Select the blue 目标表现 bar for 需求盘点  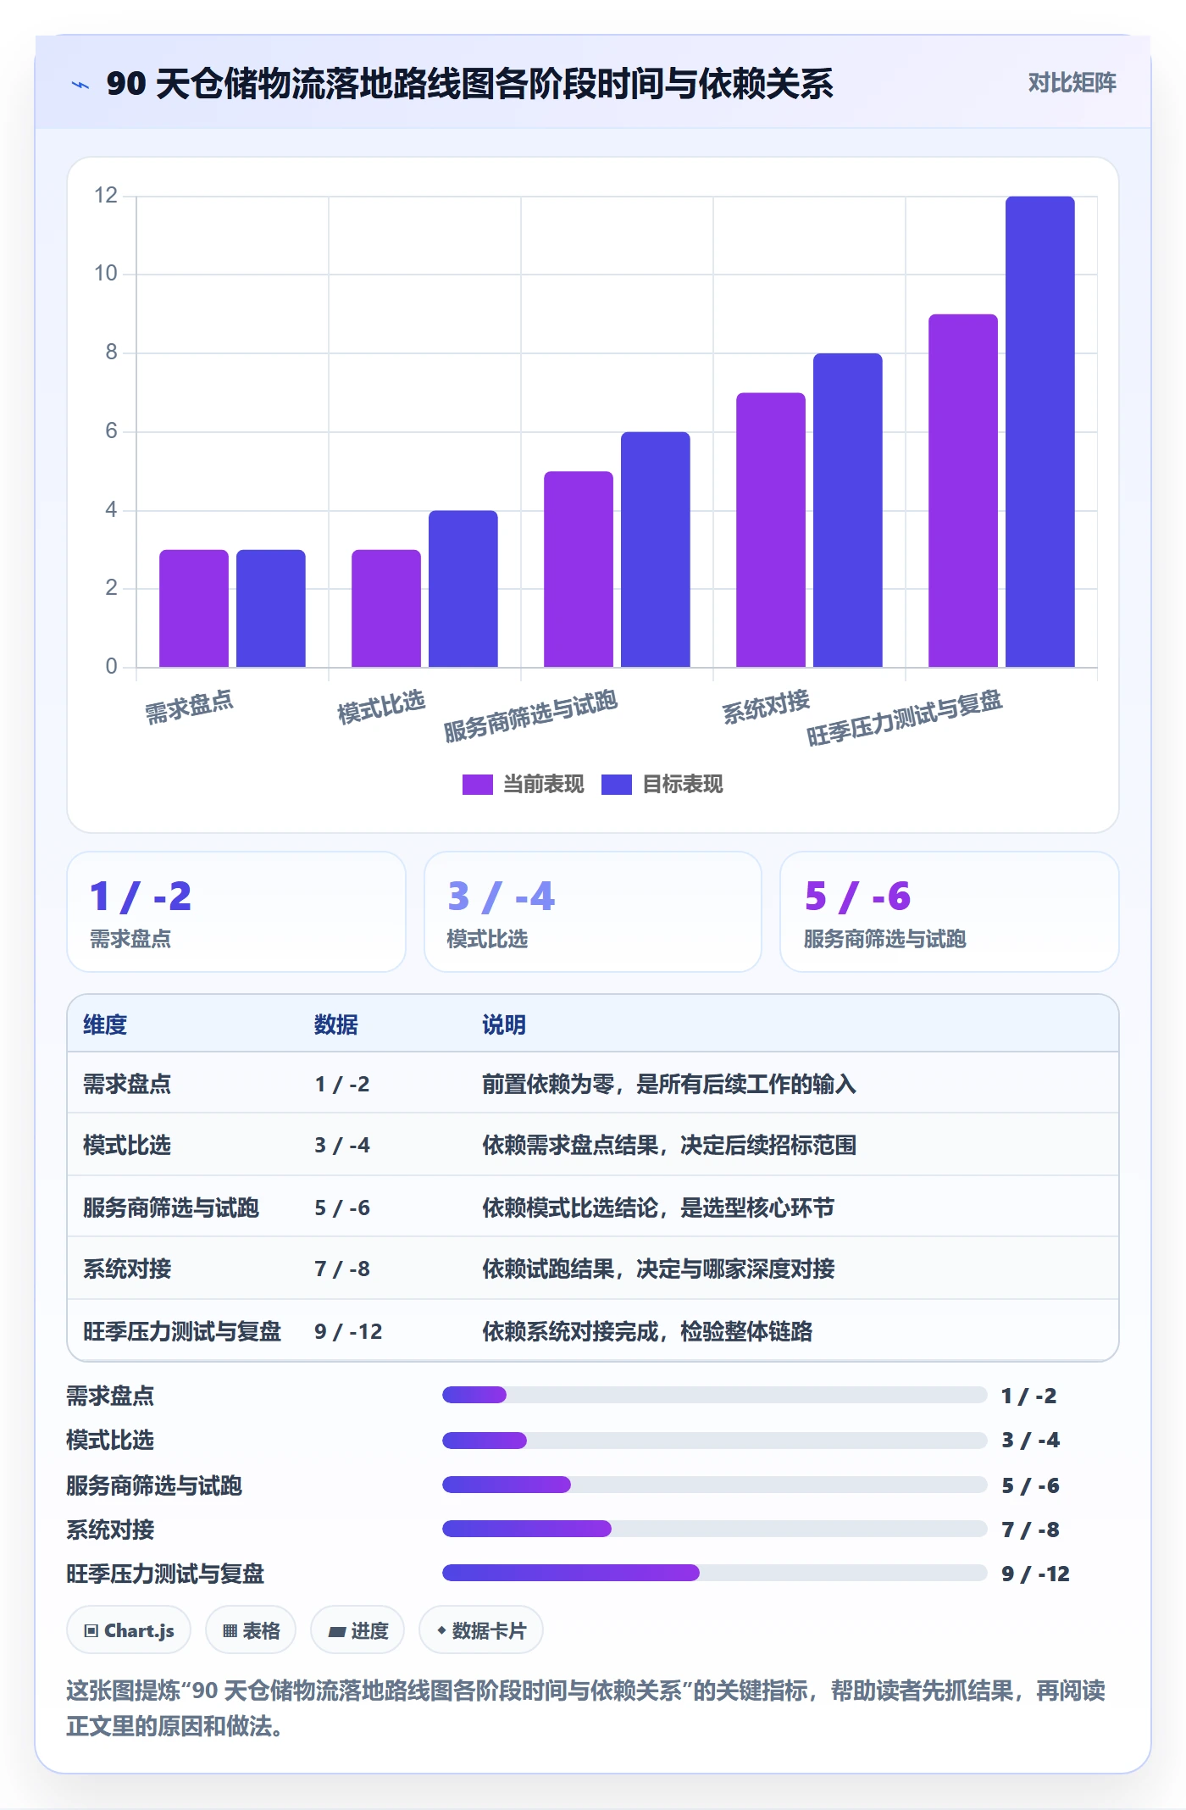point(271,608)
